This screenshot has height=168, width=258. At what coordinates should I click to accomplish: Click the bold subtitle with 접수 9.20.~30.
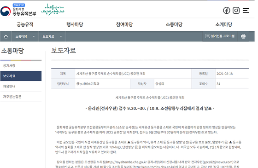point(150,108)
